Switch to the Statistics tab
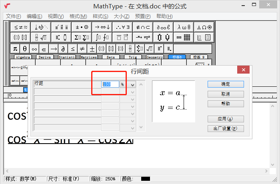Image resolution: width=280 pixels, height=184 pixels. [67, 57]
